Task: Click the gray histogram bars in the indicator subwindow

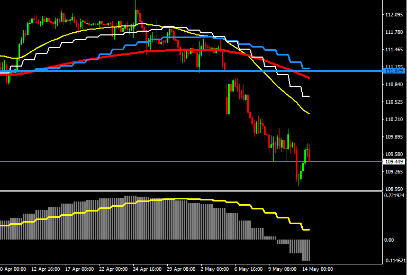Action: click(x=130, y=219)
